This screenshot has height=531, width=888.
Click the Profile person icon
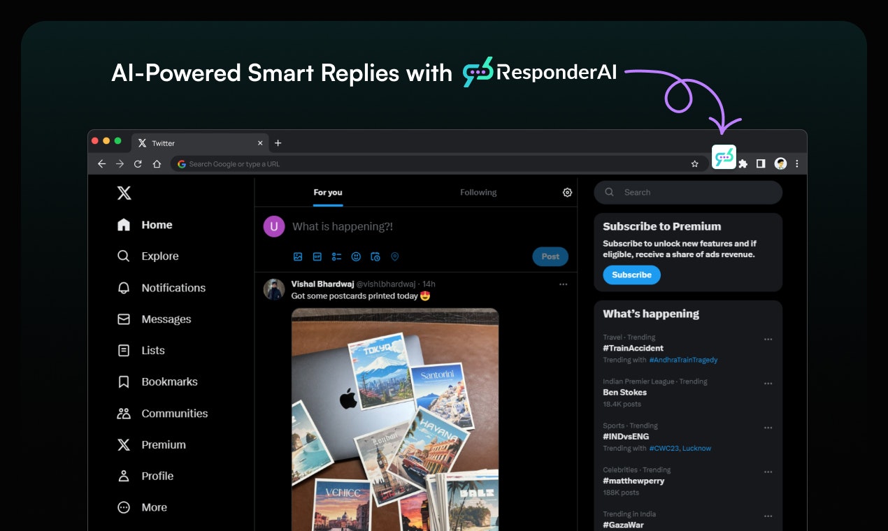coord(124,477)
